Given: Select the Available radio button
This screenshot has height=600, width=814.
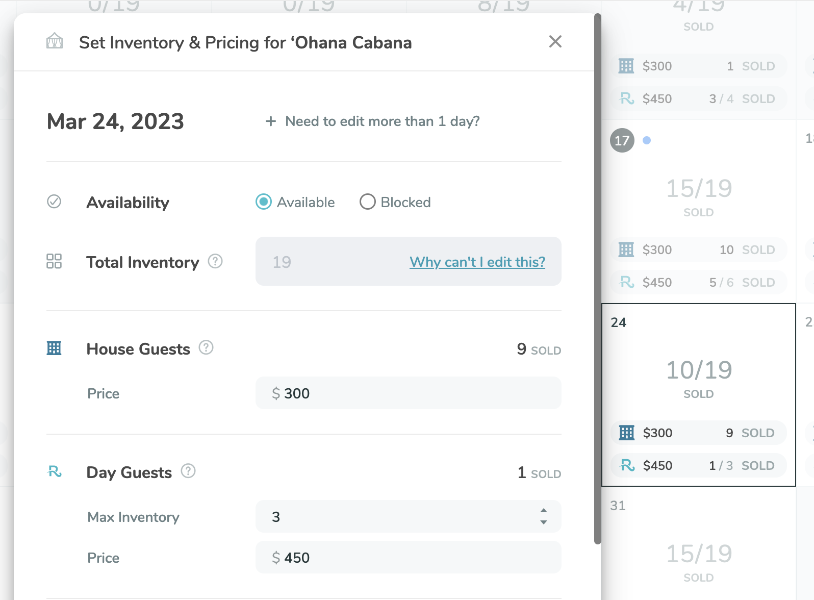Looking at the screenshot, I should pos(264,202).
